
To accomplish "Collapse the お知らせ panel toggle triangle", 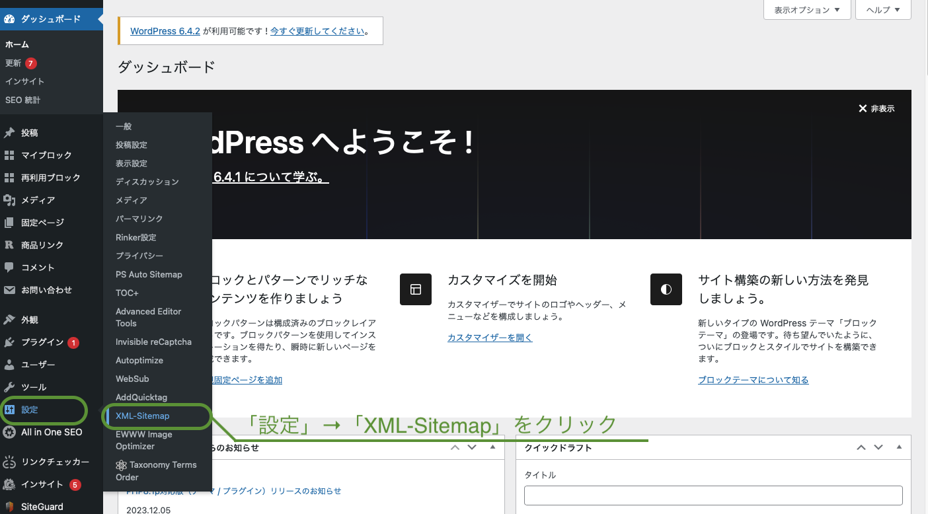I will click(492, 447).
